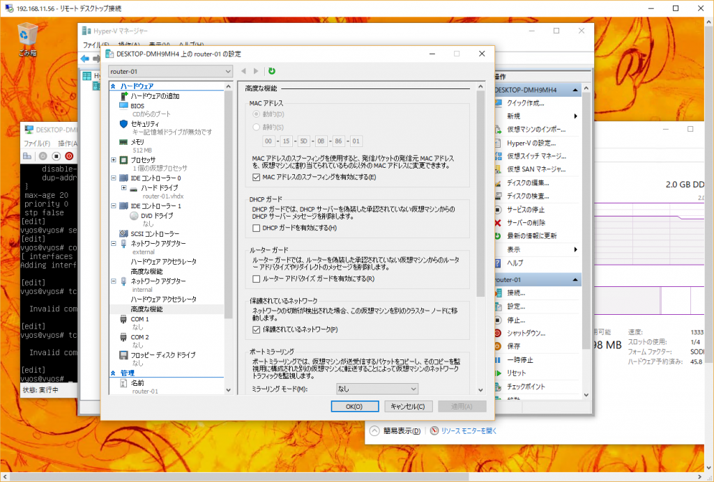Collapse the IDE コントローラー 1 tree node

pos(114,206)
